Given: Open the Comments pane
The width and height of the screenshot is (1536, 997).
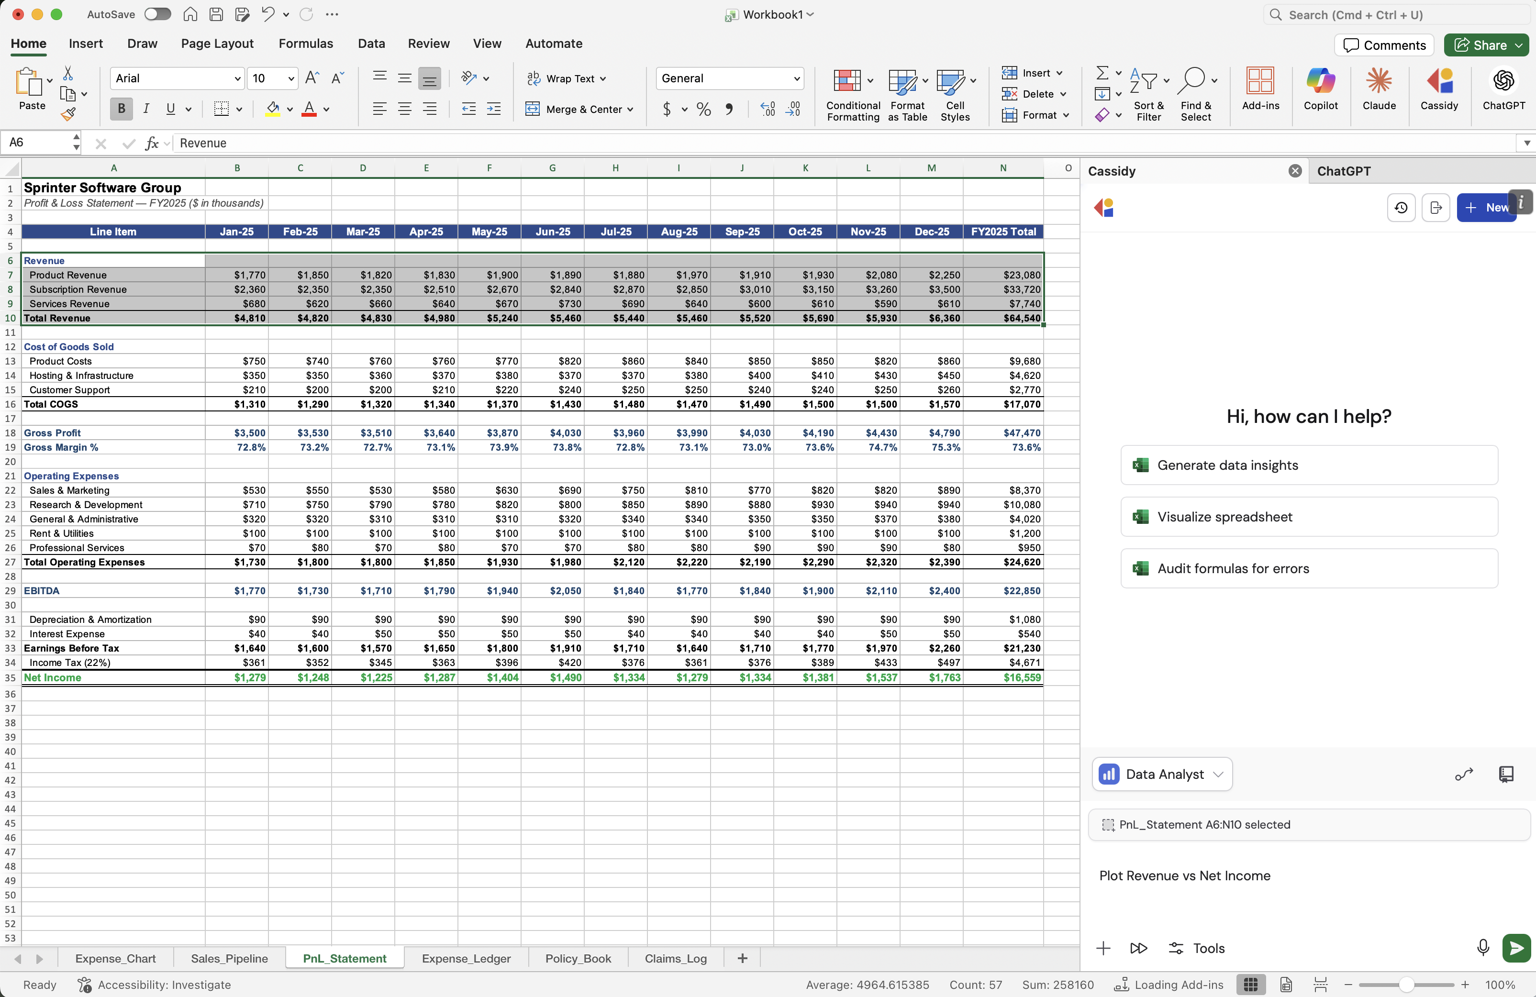Looking at the screenshot, I should (x=1384, y=45).
